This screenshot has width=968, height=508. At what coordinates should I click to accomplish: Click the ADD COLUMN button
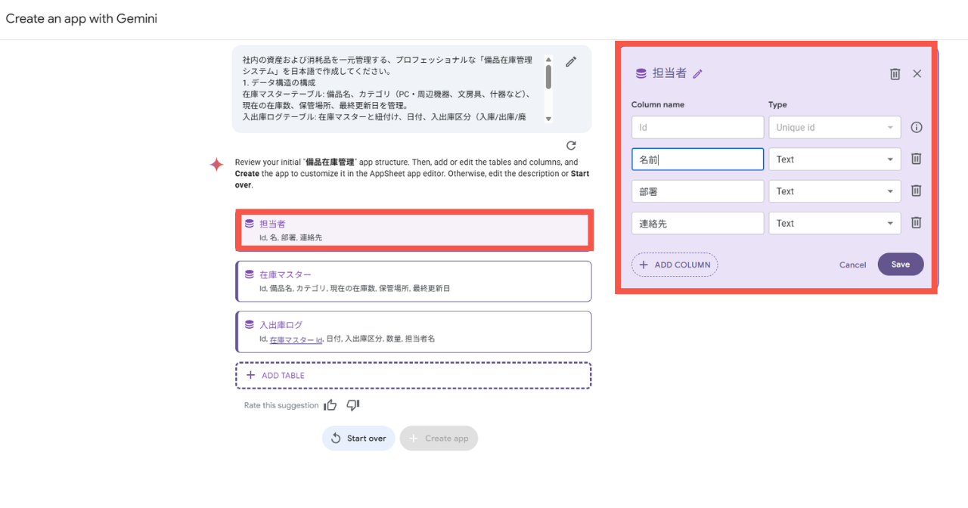coord(675,265)
